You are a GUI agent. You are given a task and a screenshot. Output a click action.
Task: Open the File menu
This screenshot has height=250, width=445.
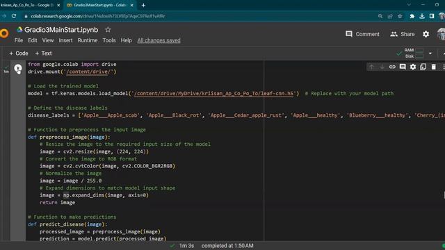19,40
